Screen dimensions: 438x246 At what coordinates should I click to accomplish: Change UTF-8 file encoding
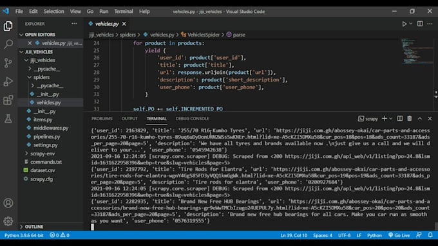point(344,235)
